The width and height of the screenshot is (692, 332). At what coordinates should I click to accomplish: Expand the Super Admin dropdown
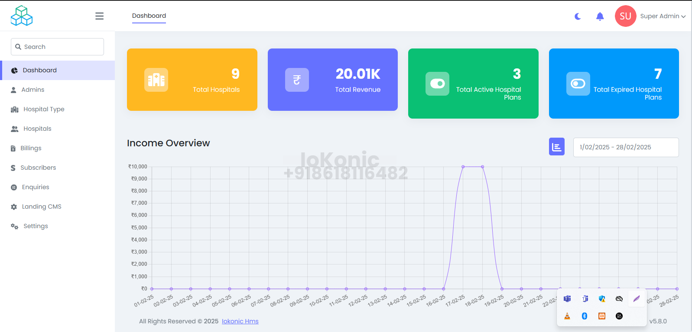663,16
